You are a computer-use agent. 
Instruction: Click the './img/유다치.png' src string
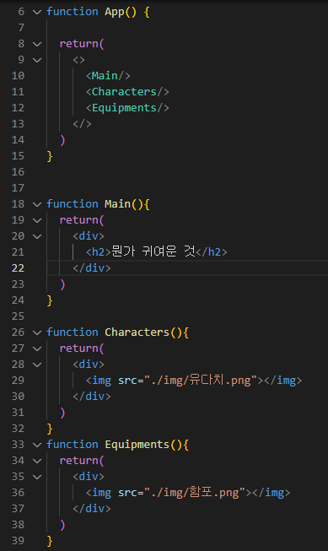pos(201,381)
